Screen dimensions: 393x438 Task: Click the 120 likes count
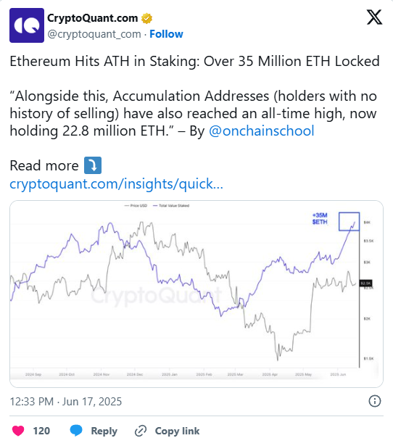point(41,431)
